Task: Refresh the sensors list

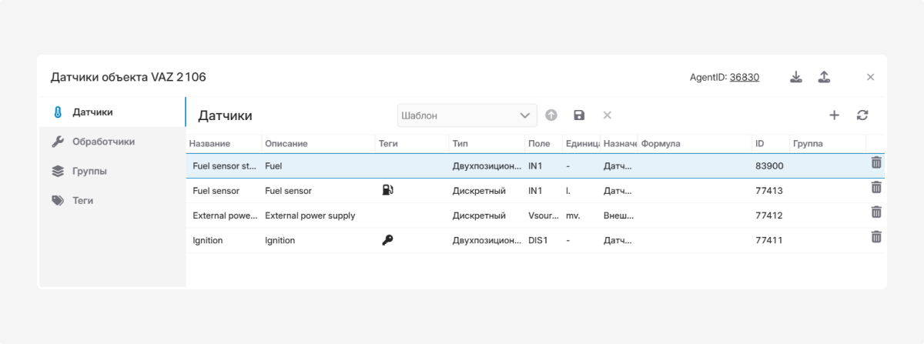Action: coord(862,115)
